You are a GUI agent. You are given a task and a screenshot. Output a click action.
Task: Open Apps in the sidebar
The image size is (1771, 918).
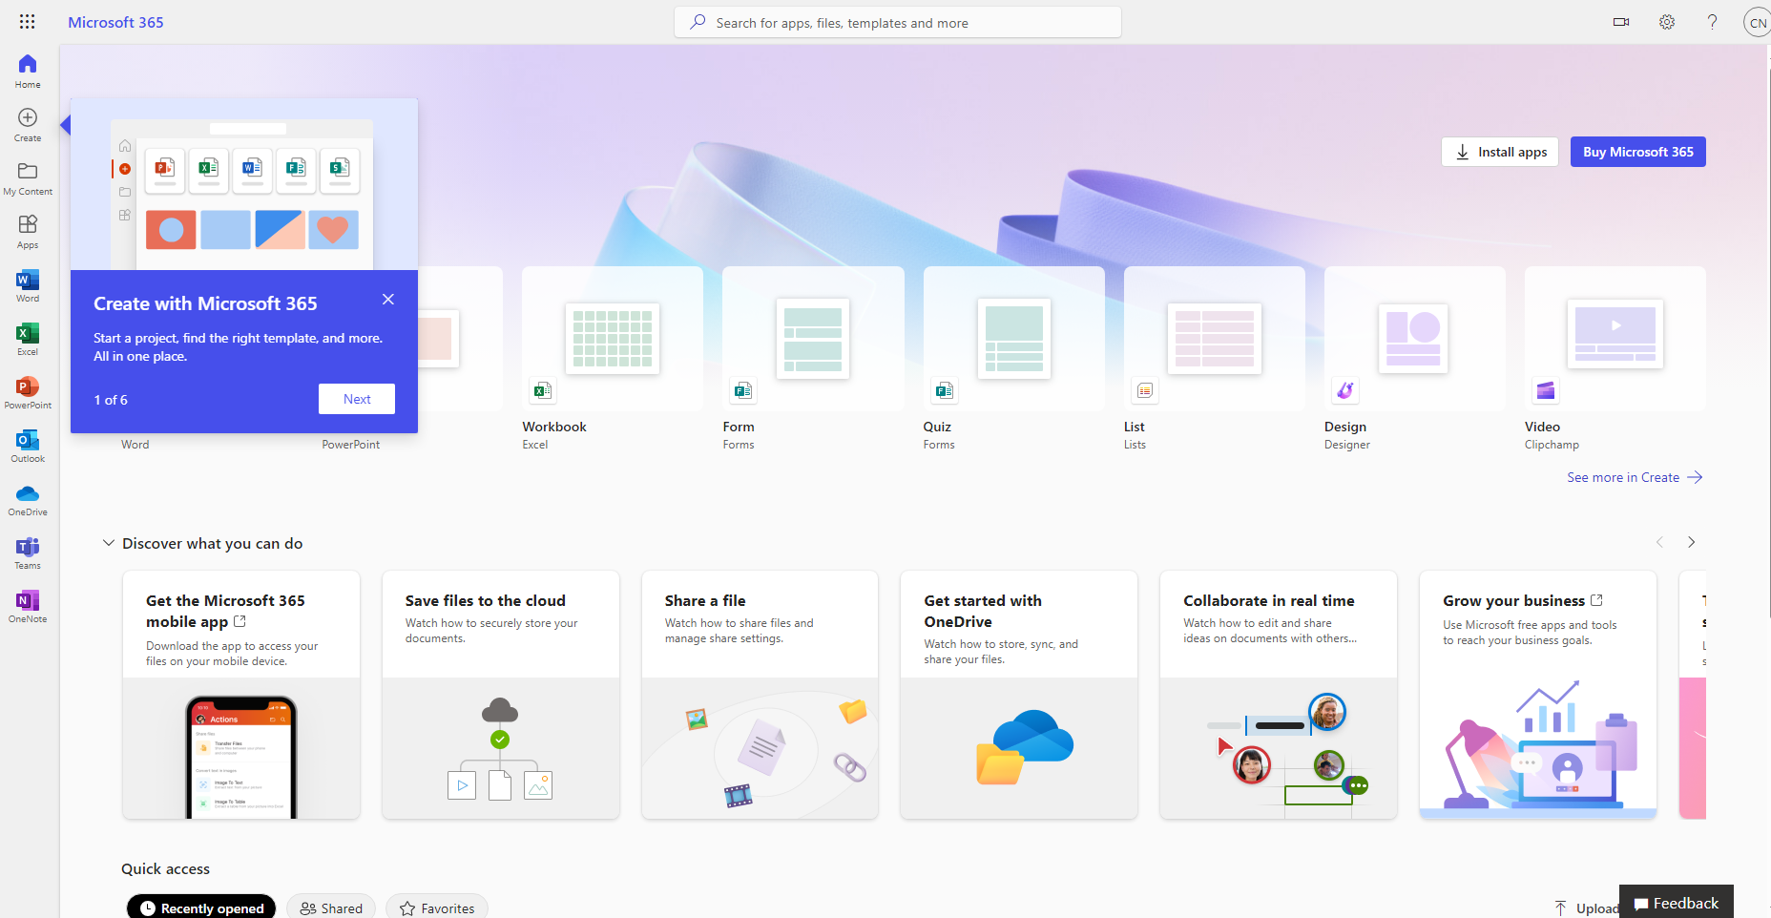pyautogui.click(x=28, y=232)
